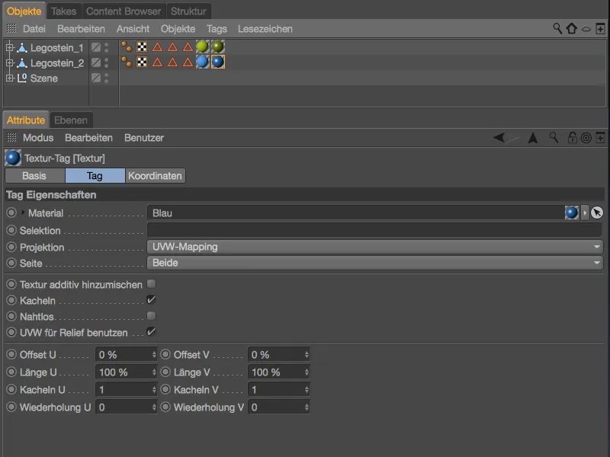The height and width of the screenshot is (457, 610).
Task: Select the checkerboard UVW tag on Legostein_2
Action: click(142, 62)
